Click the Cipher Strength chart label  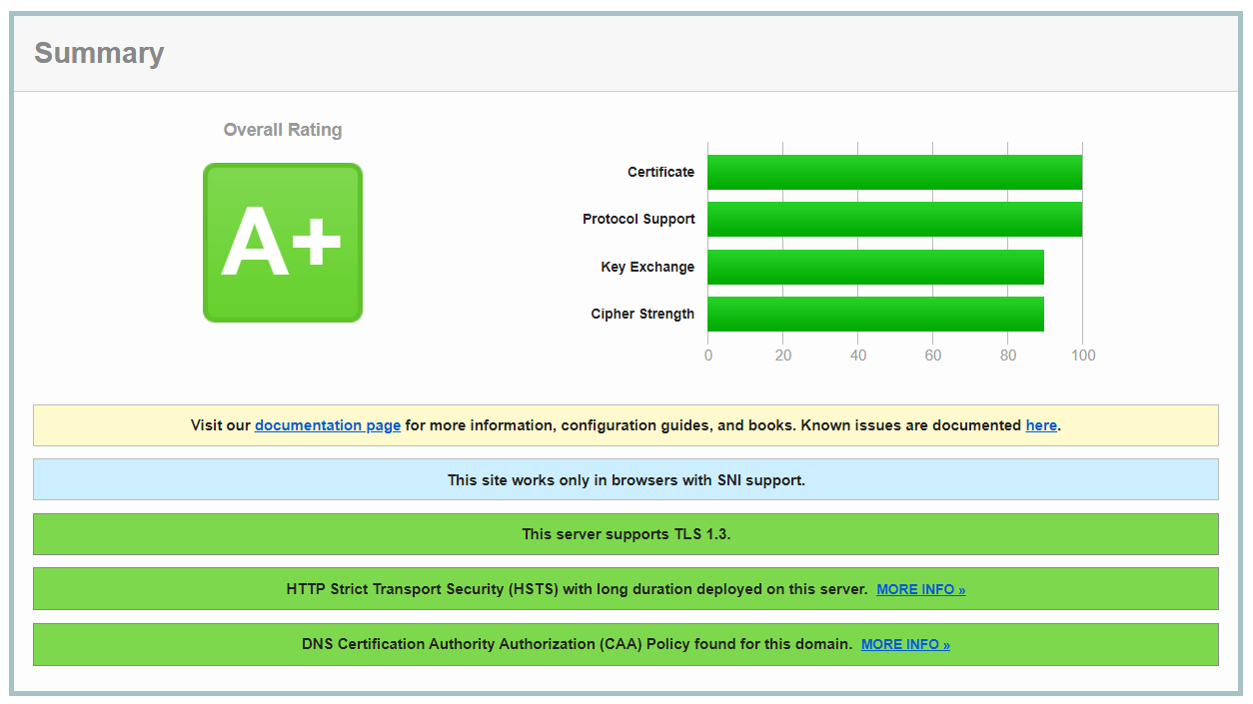click(x=642, y=314)
